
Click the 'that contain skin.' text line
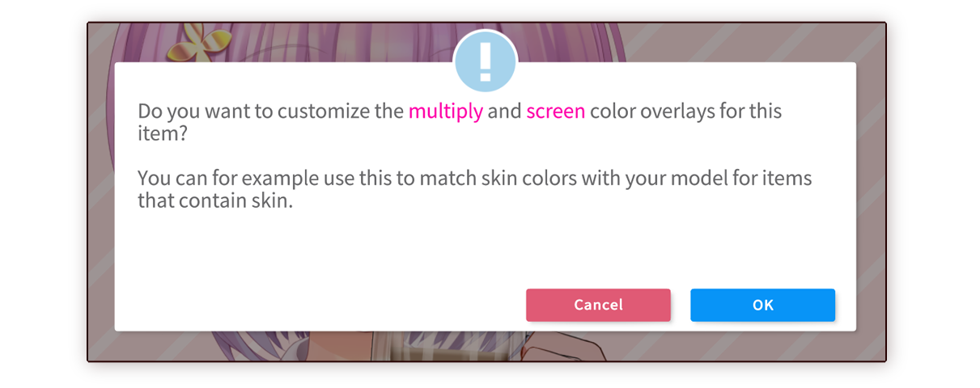[x=214, y=201]
